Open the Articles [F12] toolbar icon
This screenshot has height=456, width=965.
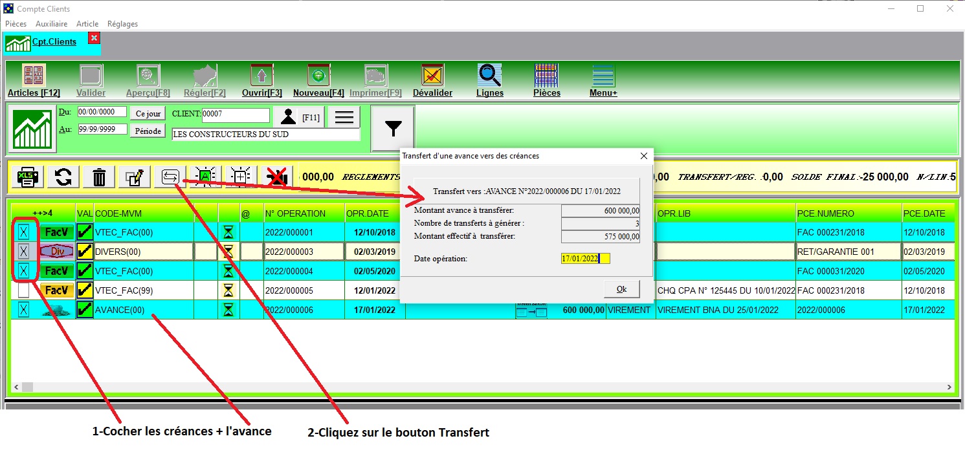pyautogui.click(x=34, y=76)
